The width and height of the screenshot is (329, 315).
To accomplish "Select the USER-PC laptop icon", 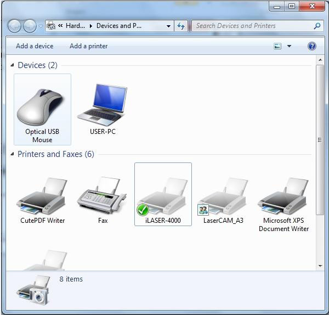I will [x=103, y=107].
